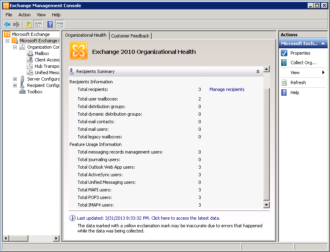Open the View menu in the menu bar
The width and height of the screenshot is (330, 252).
pyautogui.click(x=41, y=15)
